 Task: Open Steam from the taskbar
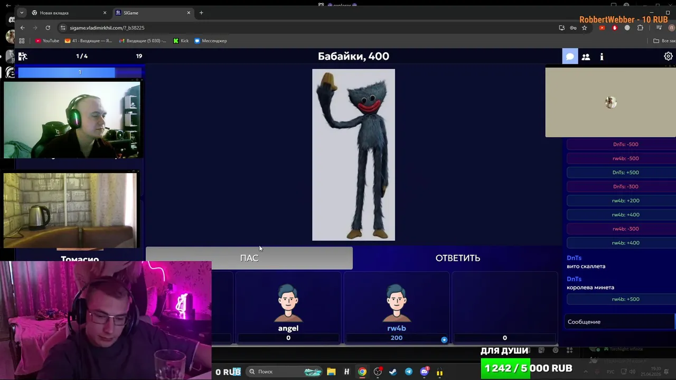[393, 372]
